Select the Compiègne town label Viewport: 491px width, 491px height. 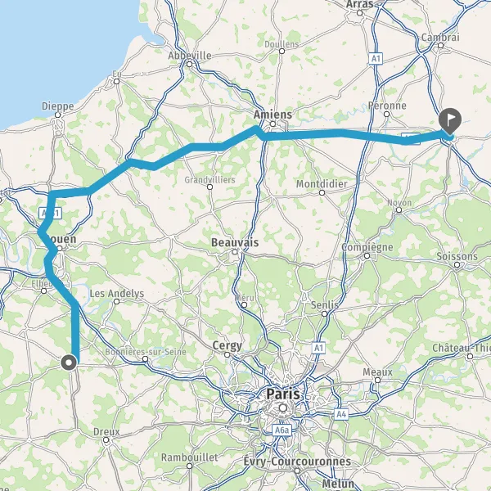pos(367,247)
